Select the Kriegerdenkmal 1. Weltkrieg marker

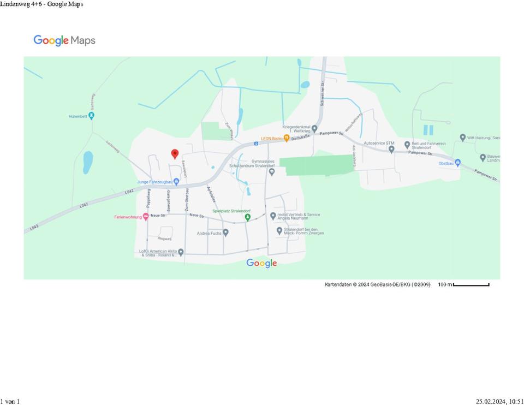pyautogui.click(x=314, y=129)
